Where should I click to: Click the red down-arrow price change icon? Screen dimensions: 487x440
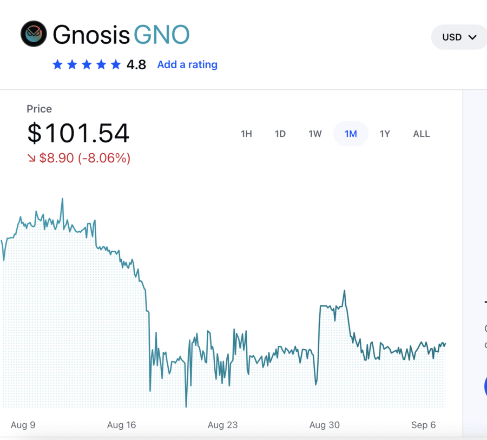click(x=31, y=158)
